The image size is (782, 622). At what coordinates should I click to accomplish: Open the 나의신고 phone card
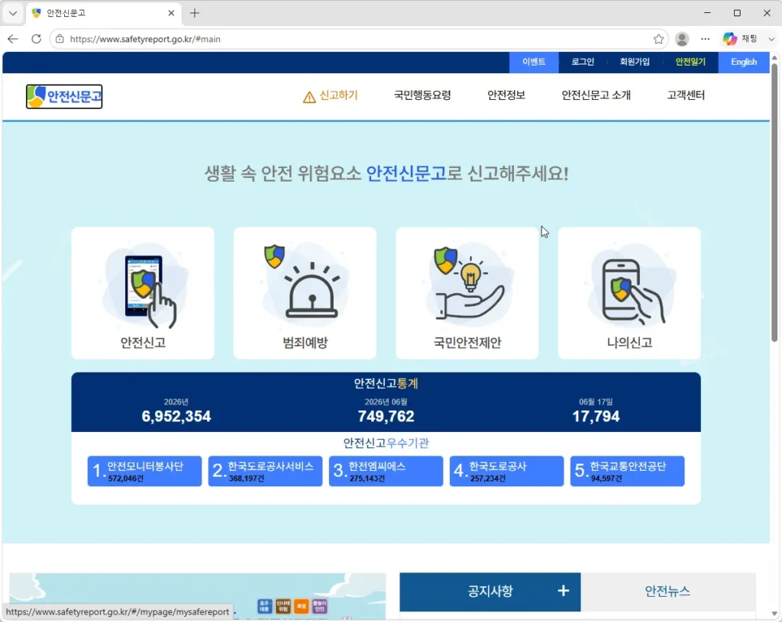(x=629, y=292)
